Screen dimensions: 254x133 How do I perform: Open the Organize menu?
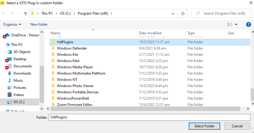click(x=12, y=24)
